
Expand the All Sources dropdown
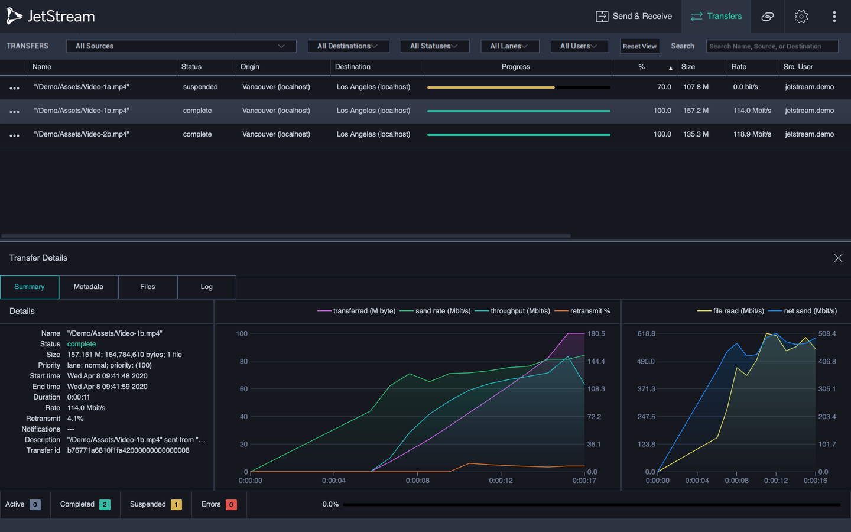pos(181,46)
